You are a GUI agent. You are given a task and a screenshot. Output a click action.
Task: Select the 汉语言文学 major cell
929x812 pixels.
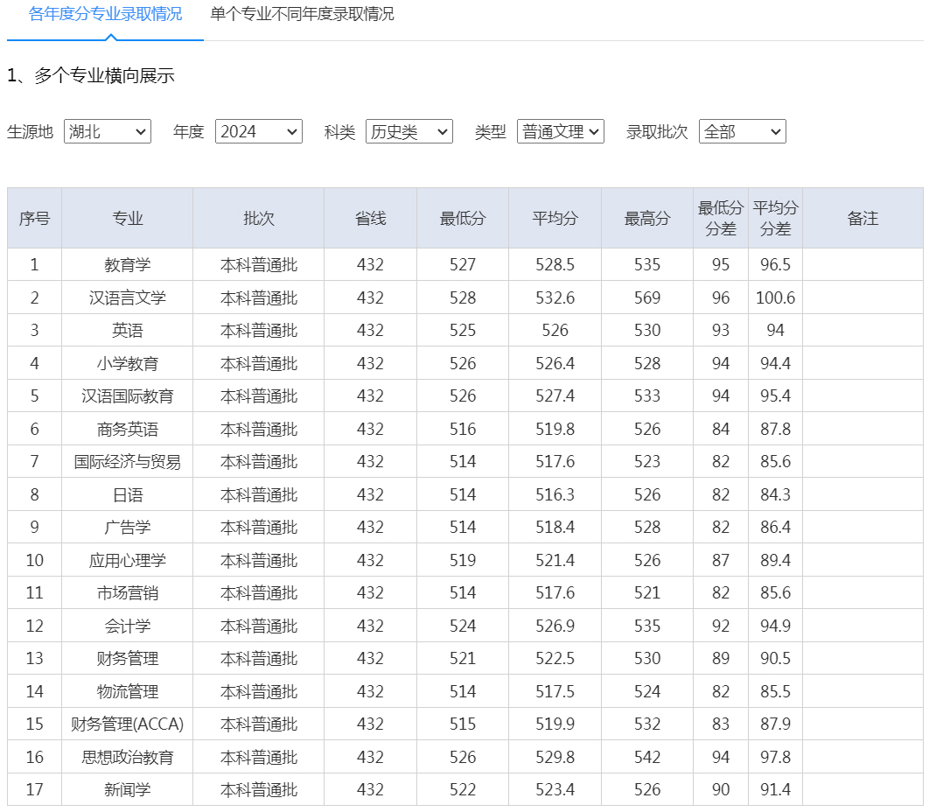pyautogui.click(x=128, y=297)
